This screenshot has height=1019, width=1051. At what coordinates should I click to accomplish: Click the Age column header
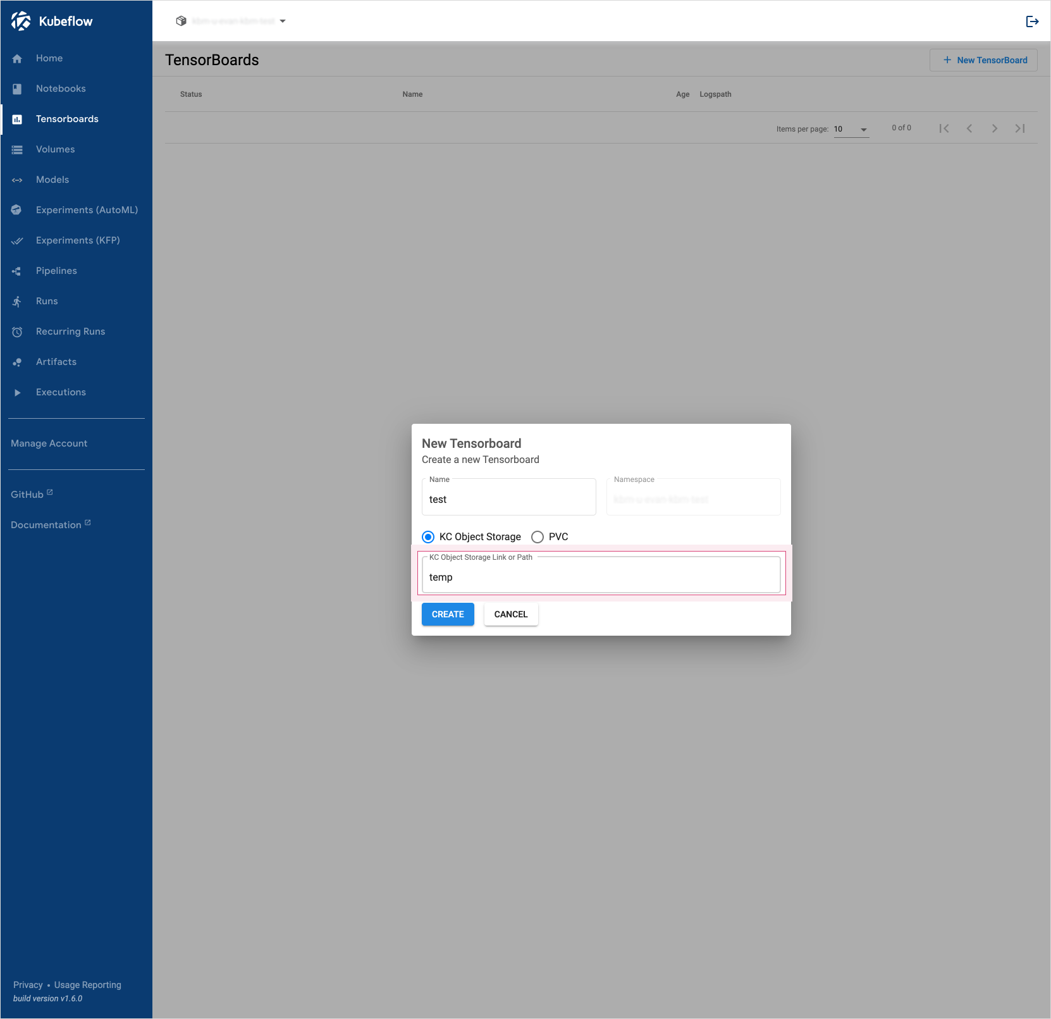click(x=683, y=94)
